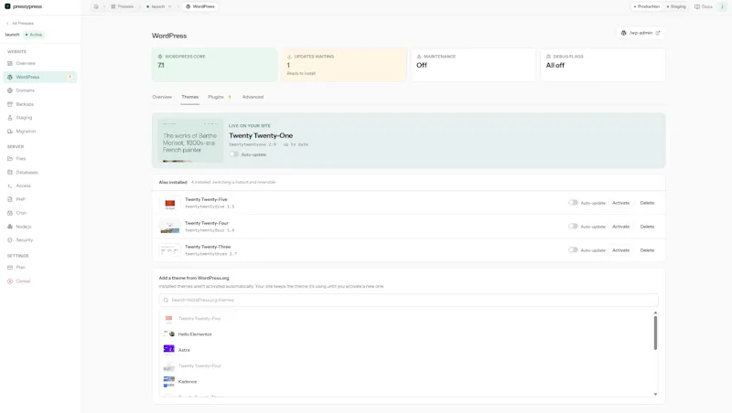Click the WordPress breadcrumb logo icon

pyautogui.click(x=188, y=6)
